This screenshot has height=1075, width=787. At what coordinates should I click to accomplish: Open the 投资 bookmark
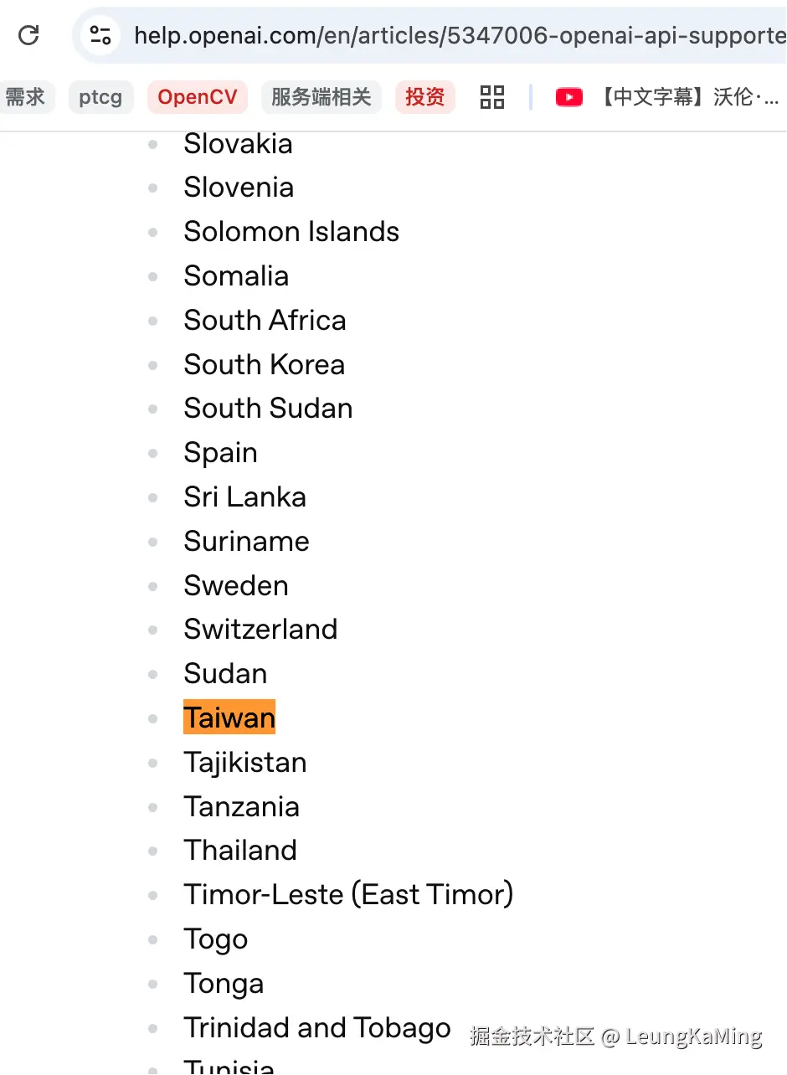424,97
